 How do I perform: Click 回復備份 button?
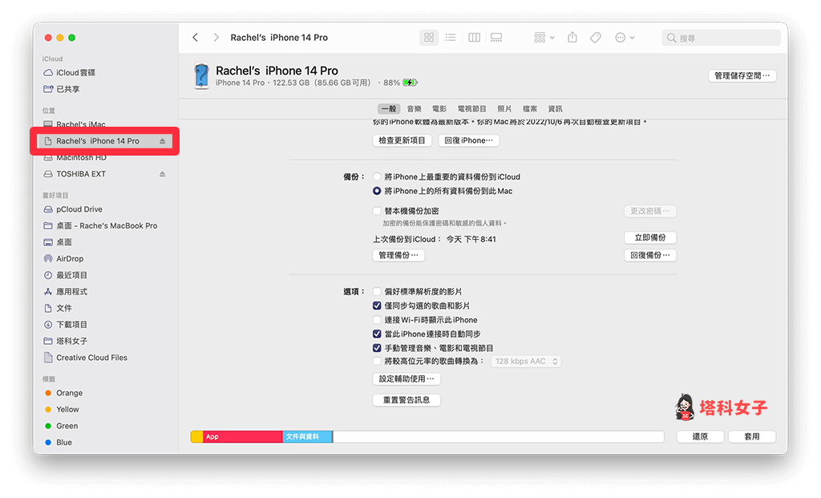coord(650,255)
